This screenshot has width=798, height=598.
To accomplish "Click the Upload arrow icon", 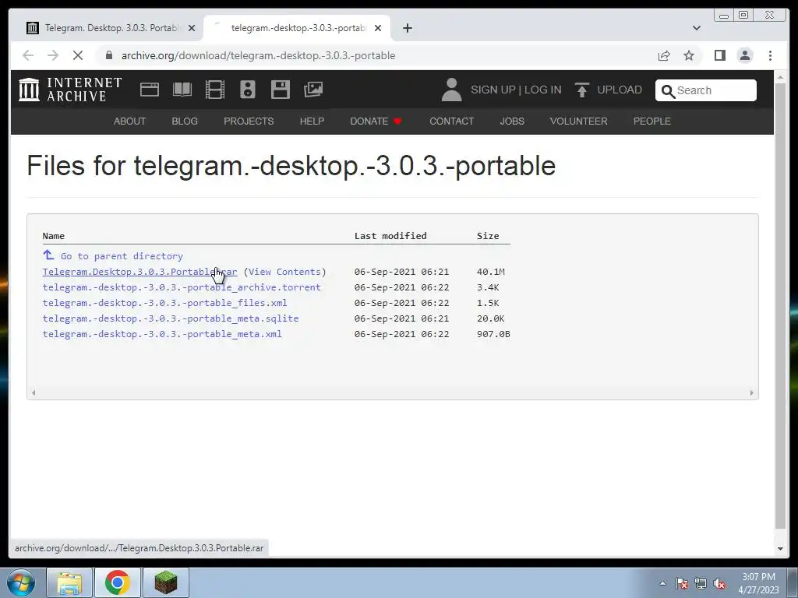I will (x=581, y=90).
